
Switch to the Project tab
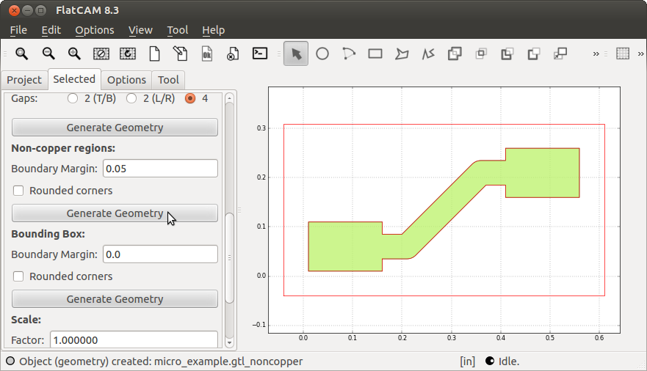[x=24, y=80]
